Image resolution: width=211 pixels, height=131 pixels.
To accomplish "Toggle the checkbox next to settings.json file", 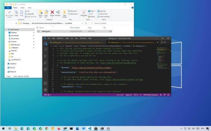I will coord(39,31).
